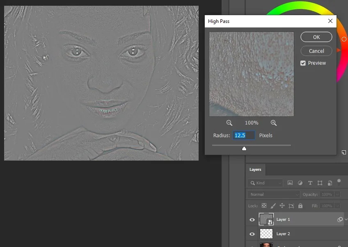Select the Layer 2 thumbnail

click(266, 234)
